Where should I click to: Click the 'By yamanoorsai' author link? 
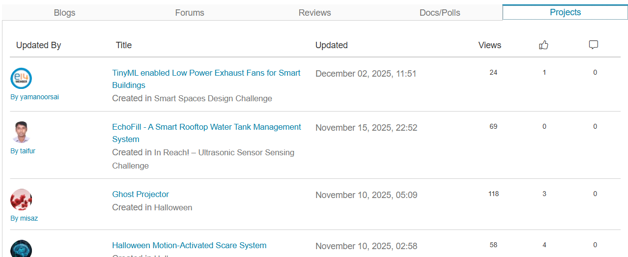pyautogui.click(x=34, y=97)
